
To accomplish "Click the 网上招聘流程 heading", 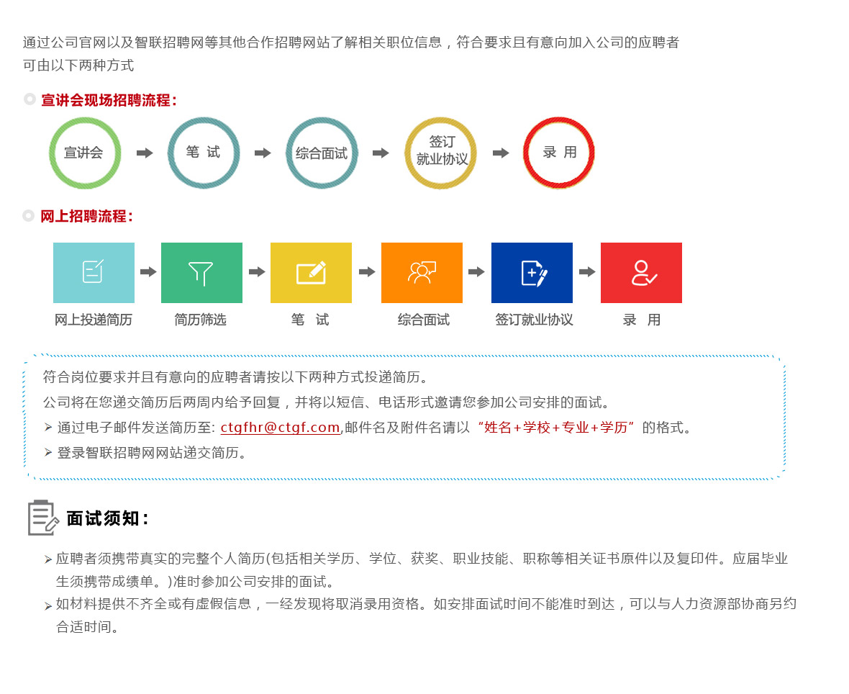I will pos(86,216).
